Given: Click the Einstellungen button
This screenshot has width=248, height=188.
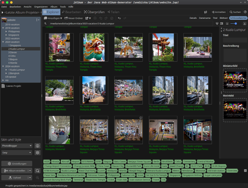Looking at the screenshot, I should pyautogui.click(x=17, y=164).
